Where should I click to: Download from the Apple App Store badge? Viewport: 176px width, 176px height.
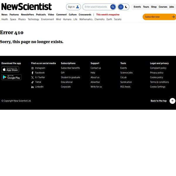click(10, 69)
